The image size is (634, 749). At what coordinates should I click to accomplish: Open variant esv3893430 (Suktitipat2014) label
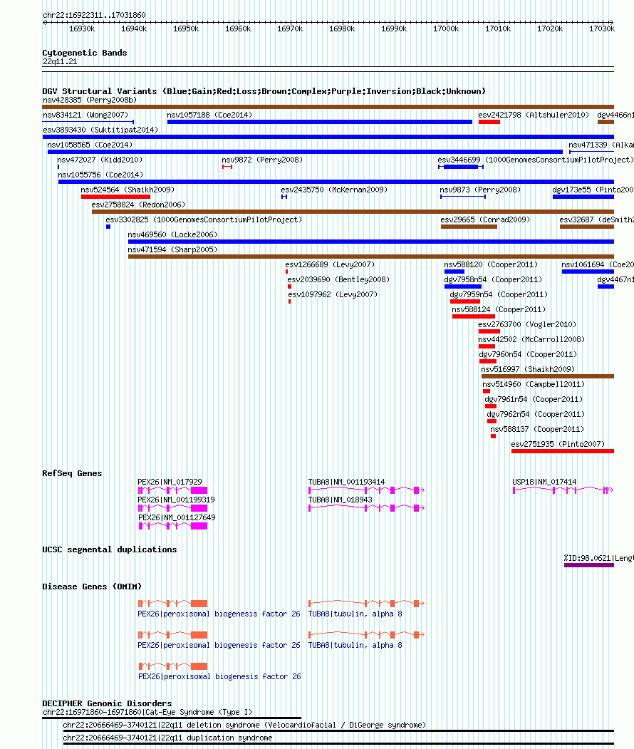pyautogui.click(x=100, y=130)
